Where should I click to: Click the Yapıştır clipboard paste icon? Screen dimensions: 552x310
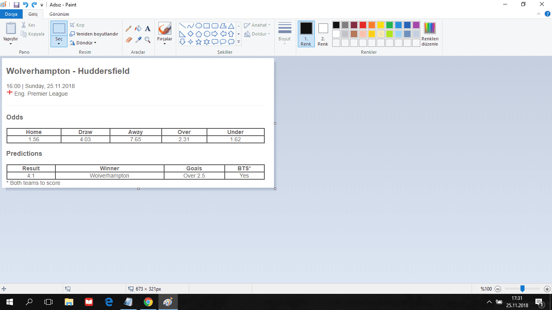(x=11, y=29)
